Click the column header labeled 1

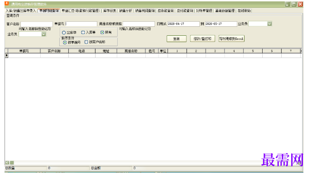177,51
